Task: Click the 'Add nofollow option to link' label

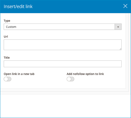Action: tap(85, 74)
